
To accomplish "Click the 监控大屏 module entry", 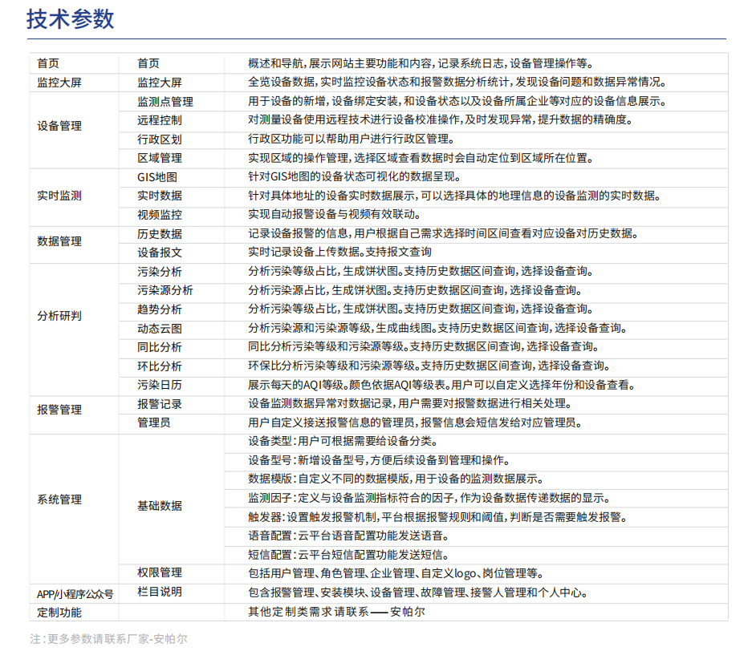I will click(x=55, y=81).
